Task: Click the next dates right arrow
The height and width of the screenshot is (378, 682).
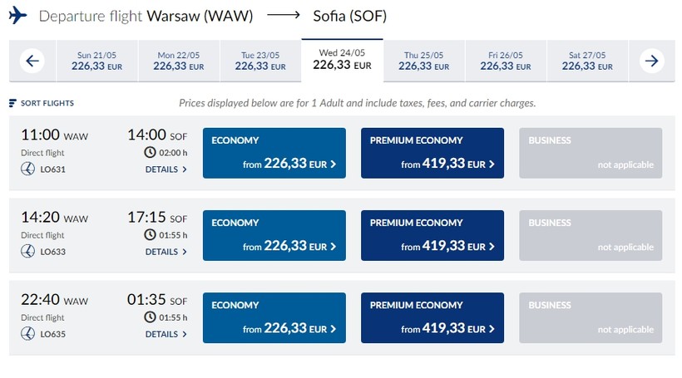Action: tap(651, 61)
